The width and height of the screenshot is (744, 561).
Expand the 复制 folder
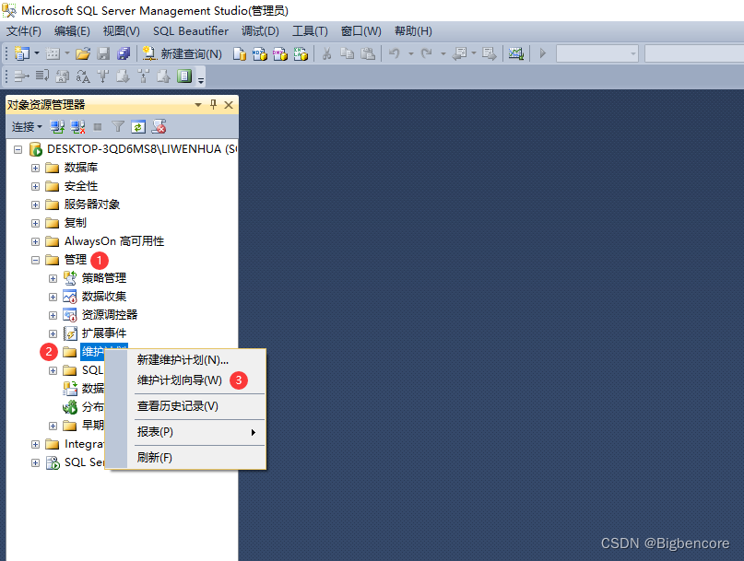pyautogui.click(x=35, y=223)
